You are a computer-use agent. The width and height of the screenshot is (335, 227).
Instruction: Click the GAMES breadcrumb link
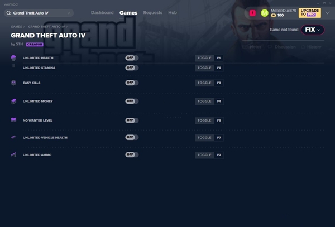16,27
